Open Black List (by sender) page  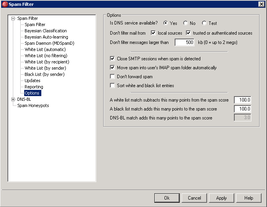tap(44, 74)
